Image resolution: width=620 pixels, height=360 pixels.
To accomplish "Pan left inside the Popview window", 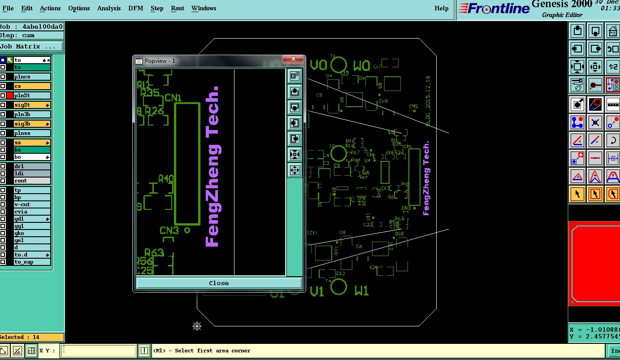I will (x=295, y=123).
